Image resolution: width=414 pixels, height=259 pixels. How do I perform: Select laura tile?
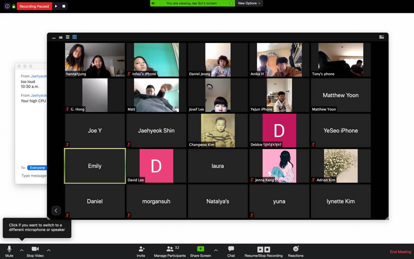(x=218, y=166)
